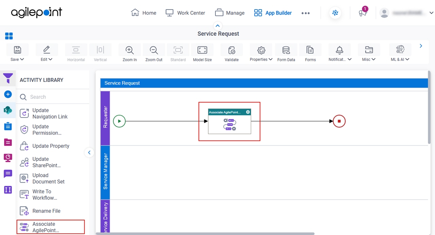Click the ML & AI icon
This screenshot has width=435, height=235.
400,50
